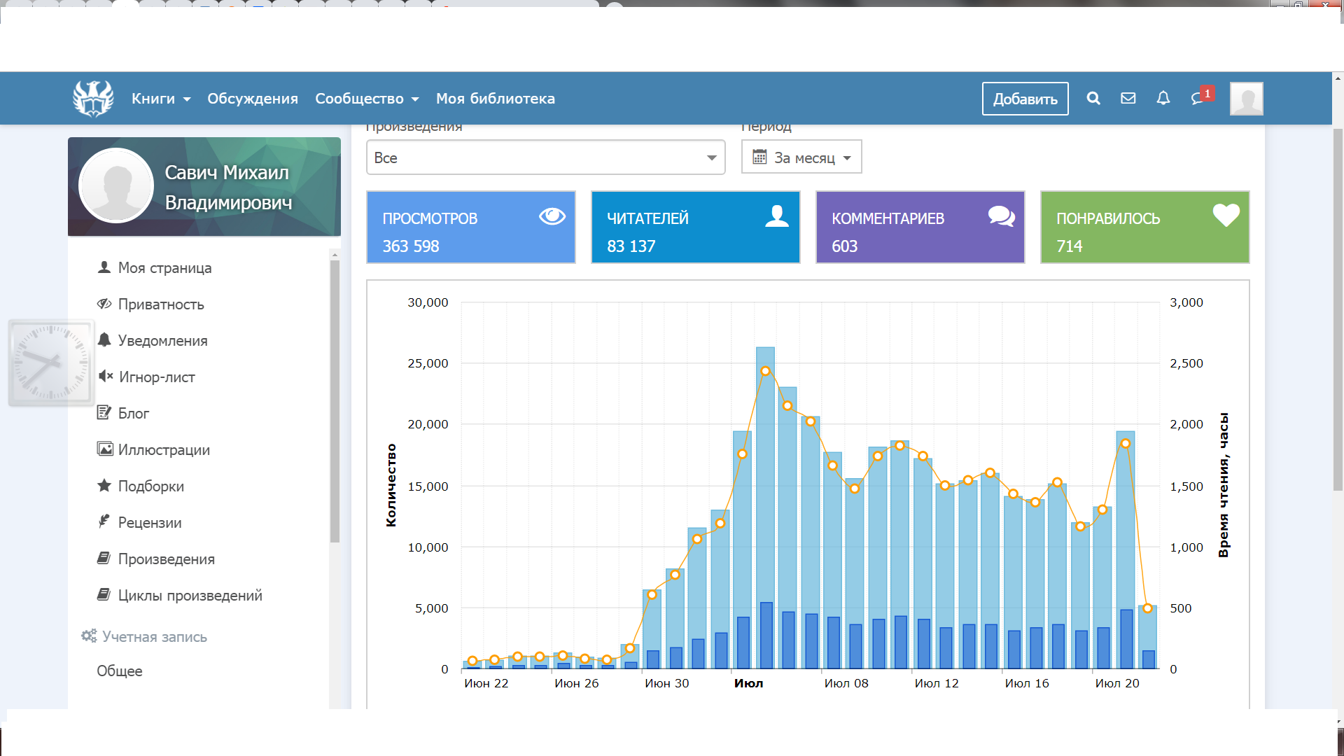Open the messages envelope icon
Viewport: 1344px width, 756px height.
pos(1128,99)
